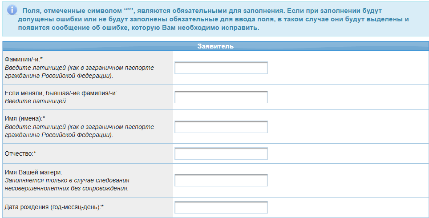Viewport: 429px width, 218px height.
Task: Click the 'Введите латиницей.' hint under former surname
Action: [x=36, y=101]
